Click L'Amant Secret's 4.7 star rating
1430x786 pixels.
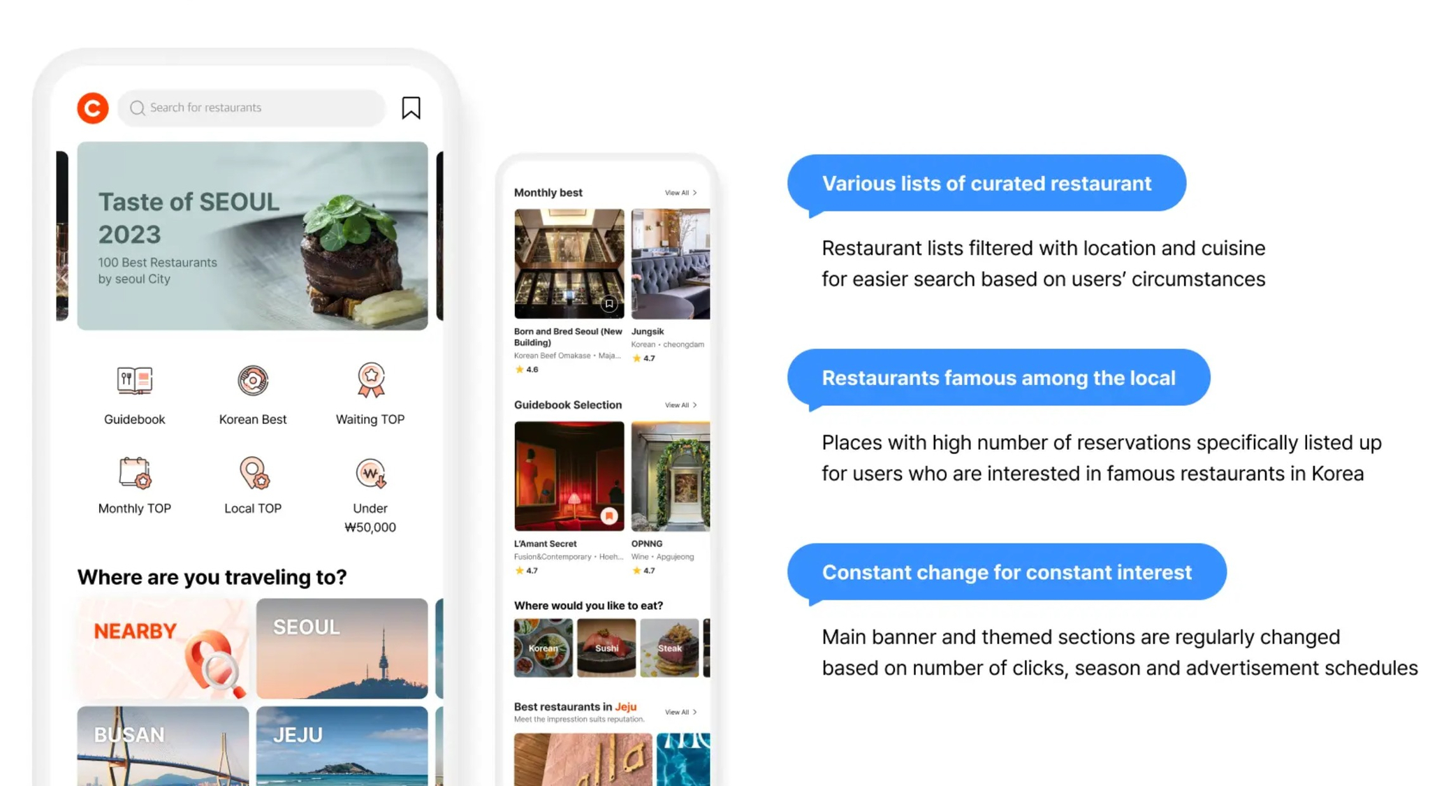[x=527, y=571]
